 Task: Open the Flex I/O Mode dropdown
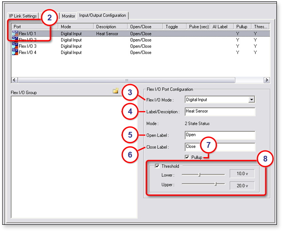pos(252,100)
